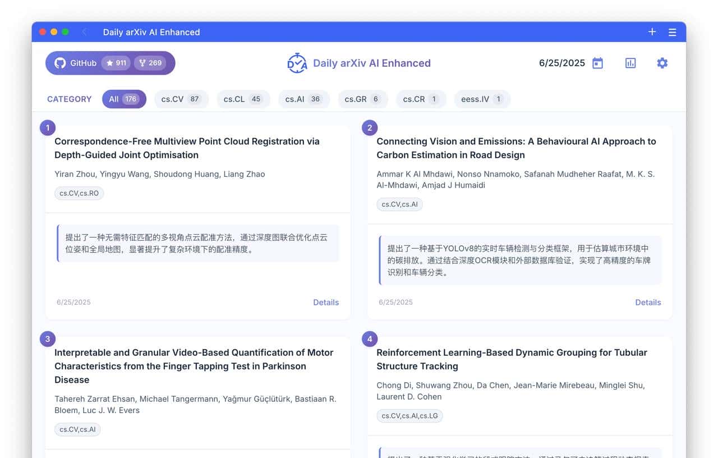Open Details for the point cloud paper
Screen dimensions: 718x458
click(x=325, y=303)
